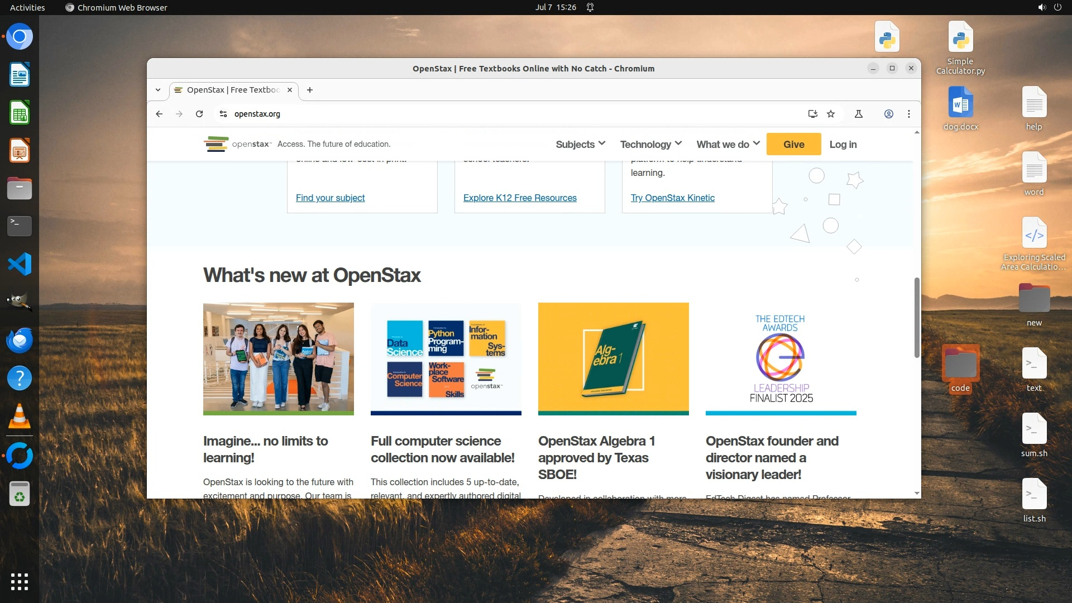The image size is (1072, 603).
Task: Open the Chromium three-dot menu
Action: click(909, 114)
